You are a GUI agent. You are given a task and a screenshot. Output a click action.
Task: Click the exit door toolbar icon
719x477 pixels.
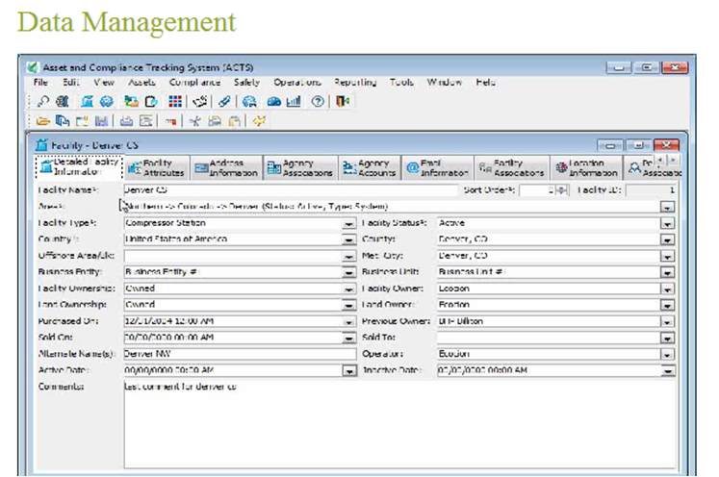(x=343, y=101)
